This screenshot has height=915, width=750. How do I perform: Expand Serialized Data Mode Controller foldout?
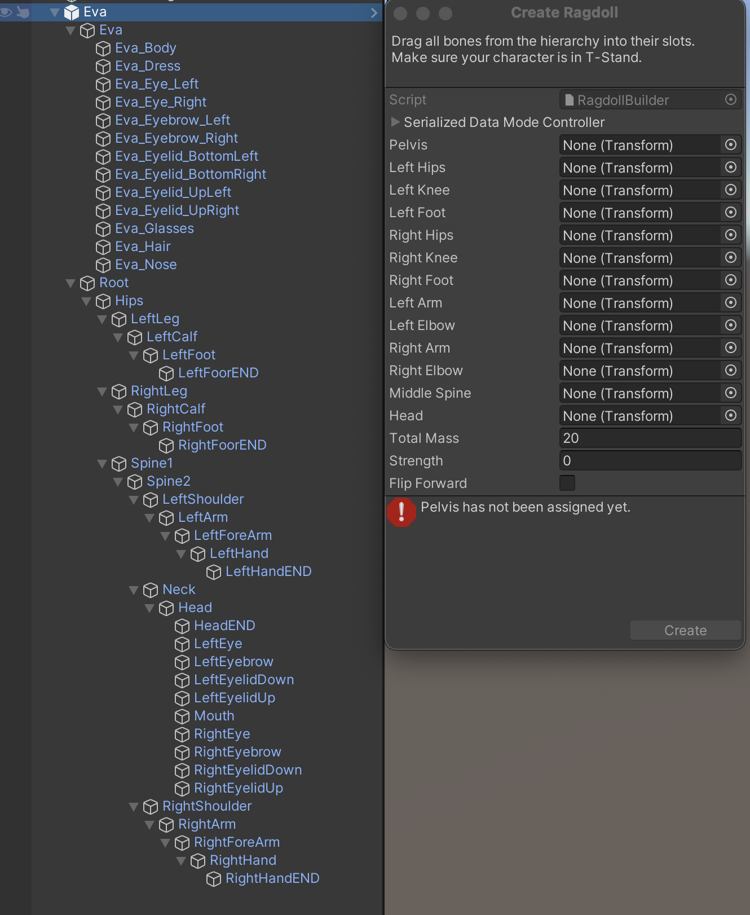click(x=395, y=122)
